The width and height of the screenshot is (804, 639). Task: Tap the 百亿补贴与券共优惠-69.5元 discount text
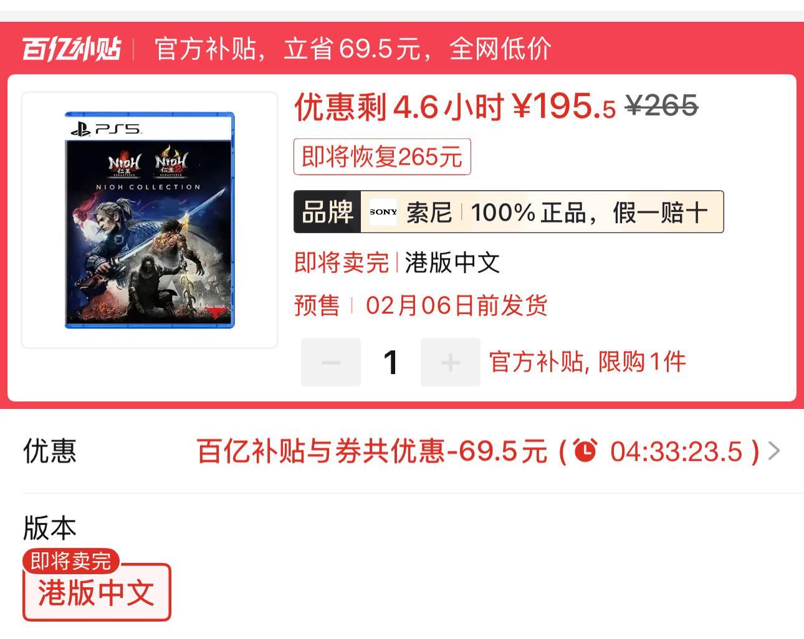tap(372, 451)
